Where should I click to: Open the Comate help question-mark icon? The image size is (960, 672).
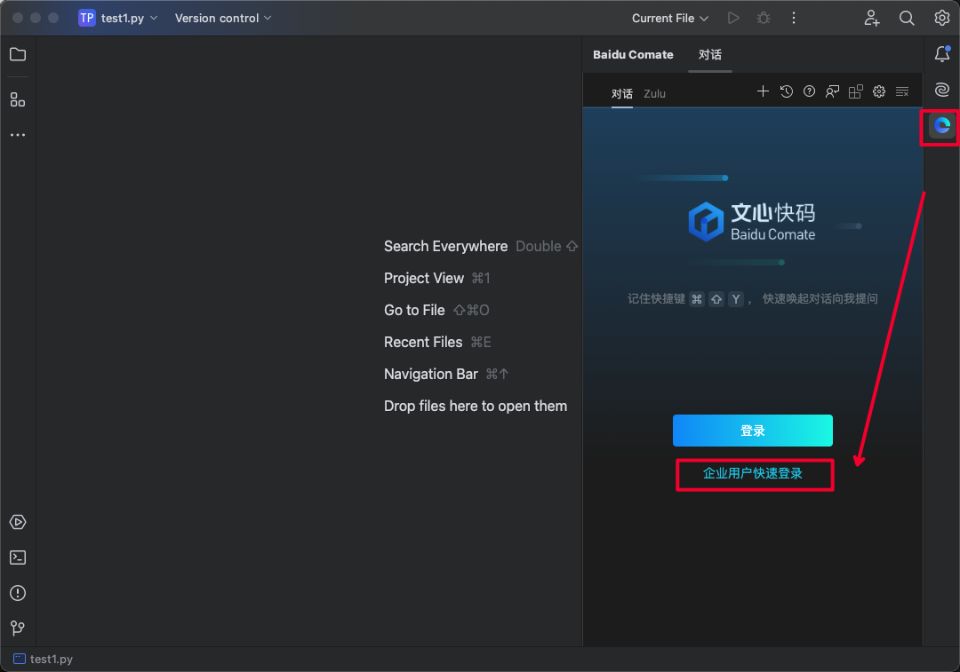(x=810, y=91)
